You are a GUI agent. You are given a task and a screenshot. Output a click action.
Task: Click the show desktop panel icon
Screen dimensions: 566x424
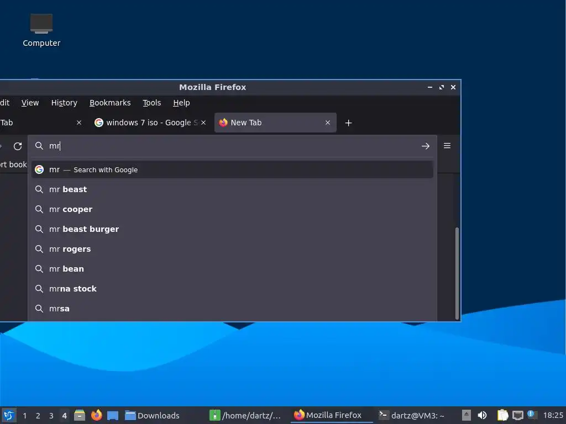coord(113,415)
